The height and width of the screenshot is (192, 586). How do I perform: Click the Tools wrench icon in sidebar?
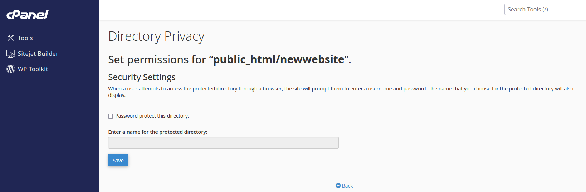click(x=11, y=38)
